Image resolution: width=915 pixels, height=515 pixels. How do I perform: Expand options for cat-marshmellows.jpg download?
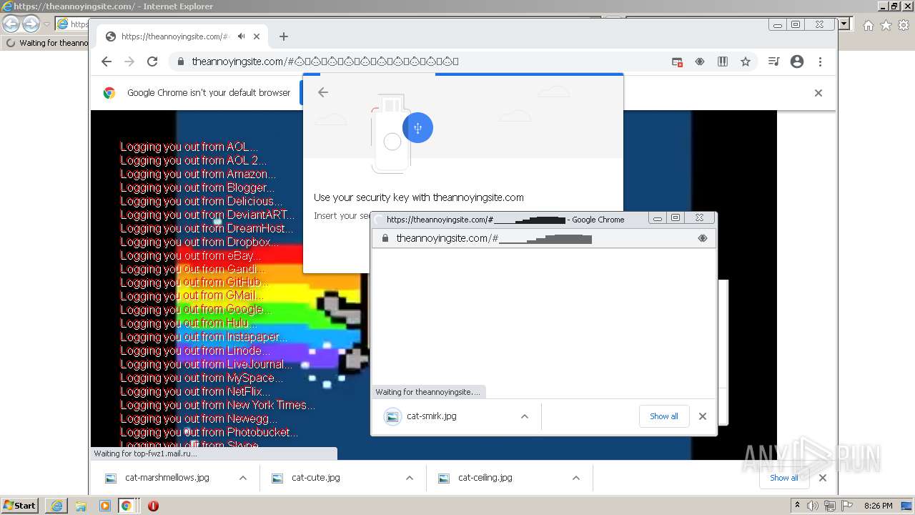243,478
